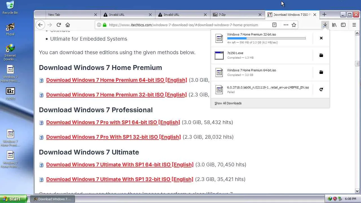361x203 pixels.
Task: Reload the current page
Action: click(59, 25)
